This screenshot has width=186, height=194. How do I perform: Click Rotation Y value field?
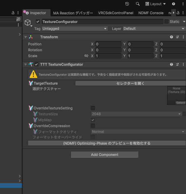point(140,50)
